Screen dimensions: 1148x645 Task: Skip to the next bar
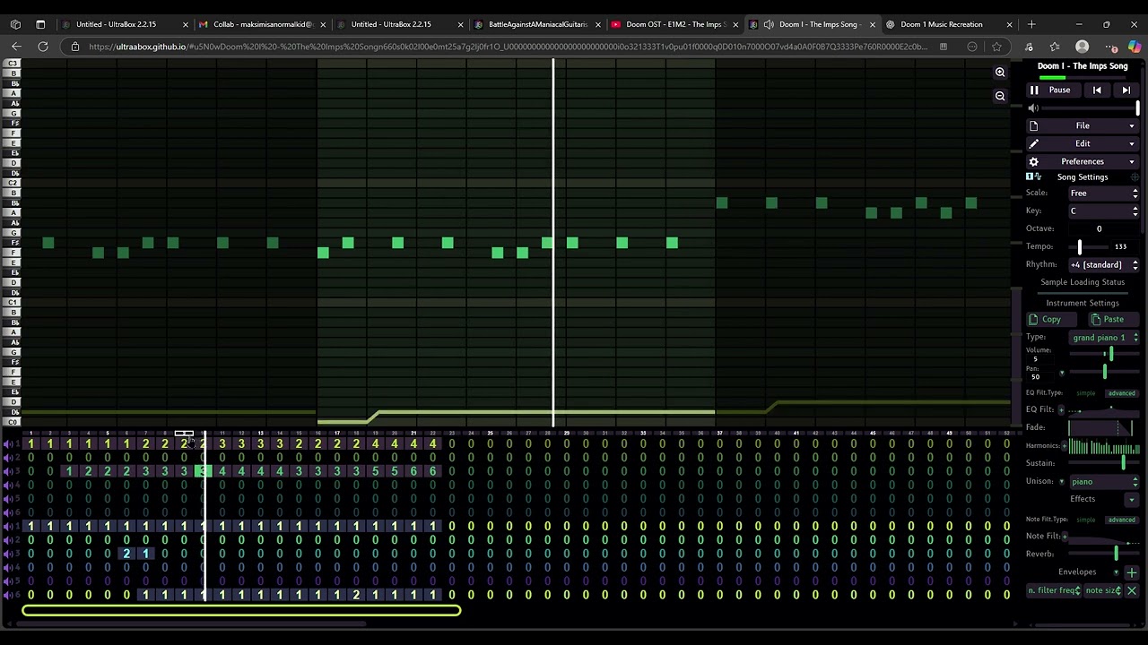coord(1126,90)
